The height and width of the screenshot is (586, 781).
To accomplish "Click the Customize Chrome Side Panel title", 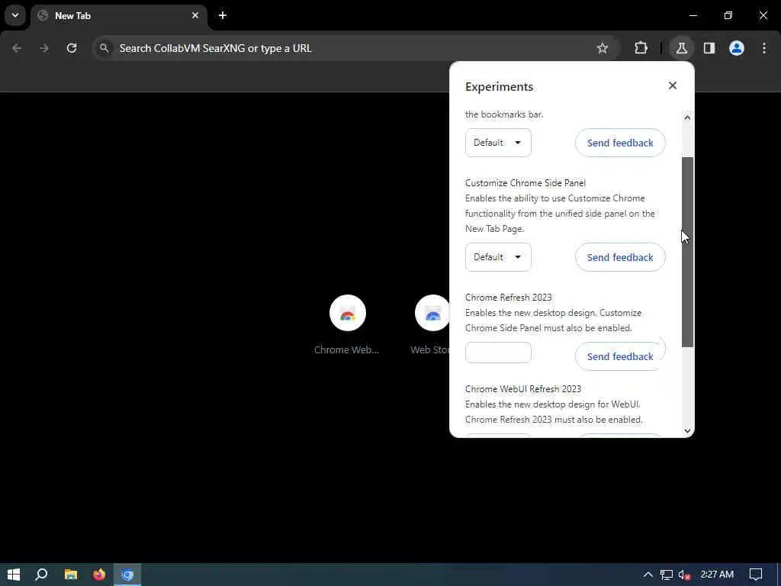I will [525, 183].
